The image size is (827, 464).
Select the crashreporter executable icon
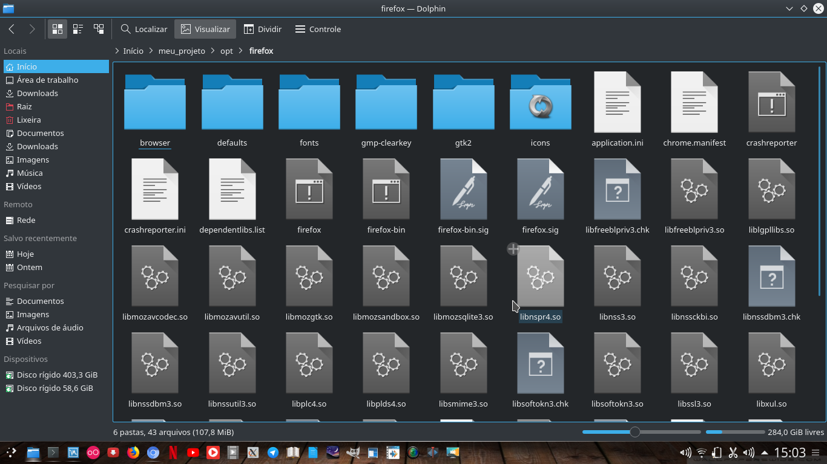(x=771, y=102)
